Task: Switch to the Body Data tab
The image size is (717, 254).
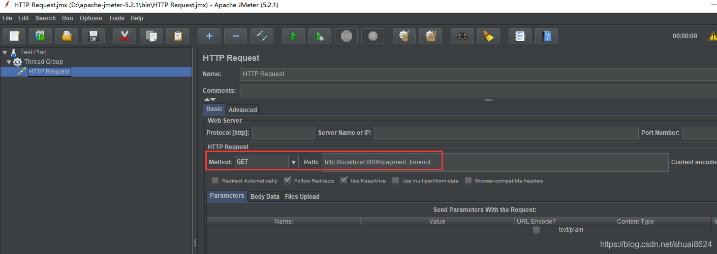Action: tap(265, 196)
